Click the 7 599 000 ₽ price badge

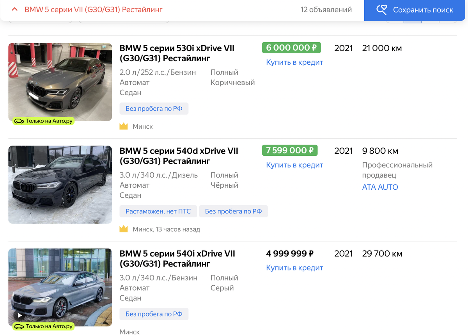(x=290, y=150)
